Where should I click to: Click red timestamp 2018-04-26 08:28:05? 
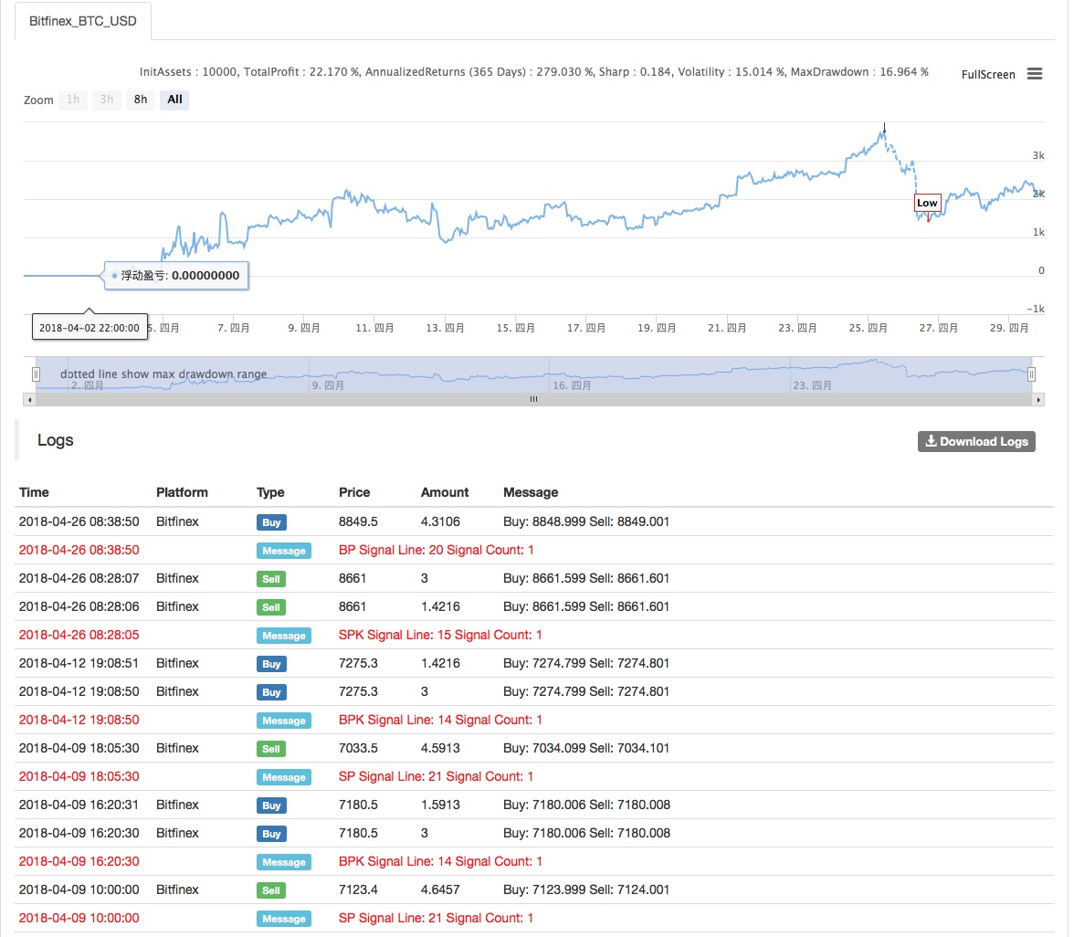pos(79,635)
